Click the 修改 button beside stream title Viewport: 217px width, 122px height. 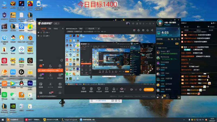coord(81,29)
